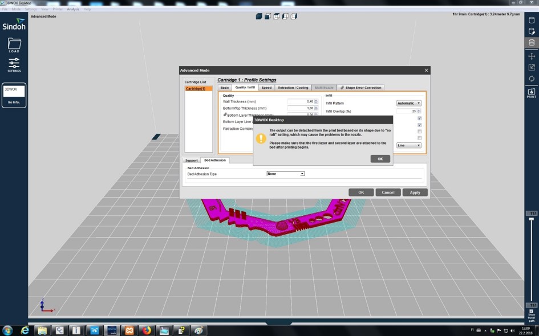
Task: Select the Bed Adhesion tab
Action: point(215,160)
